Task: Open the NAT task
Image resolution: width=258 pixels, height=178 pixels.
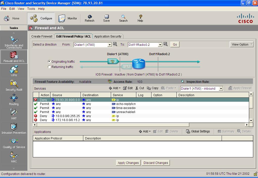Action: (14, 114)
